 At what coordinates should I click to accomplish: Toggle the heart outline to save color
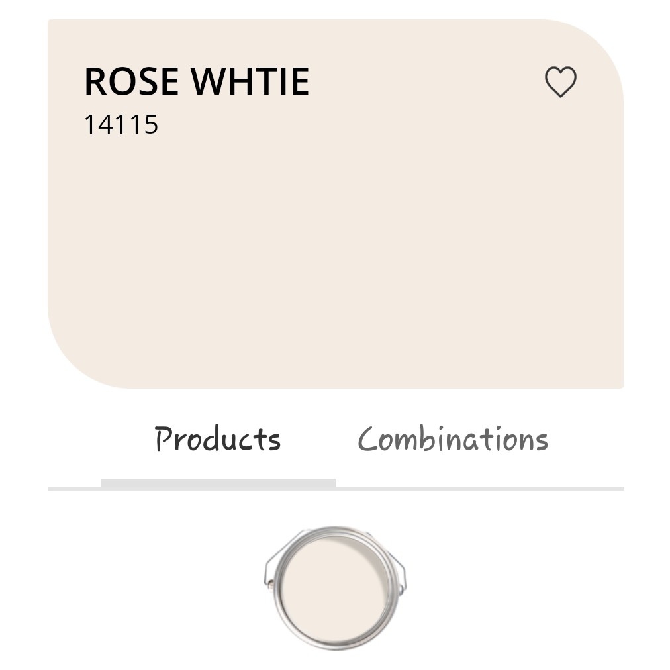(x=560, y=81)
